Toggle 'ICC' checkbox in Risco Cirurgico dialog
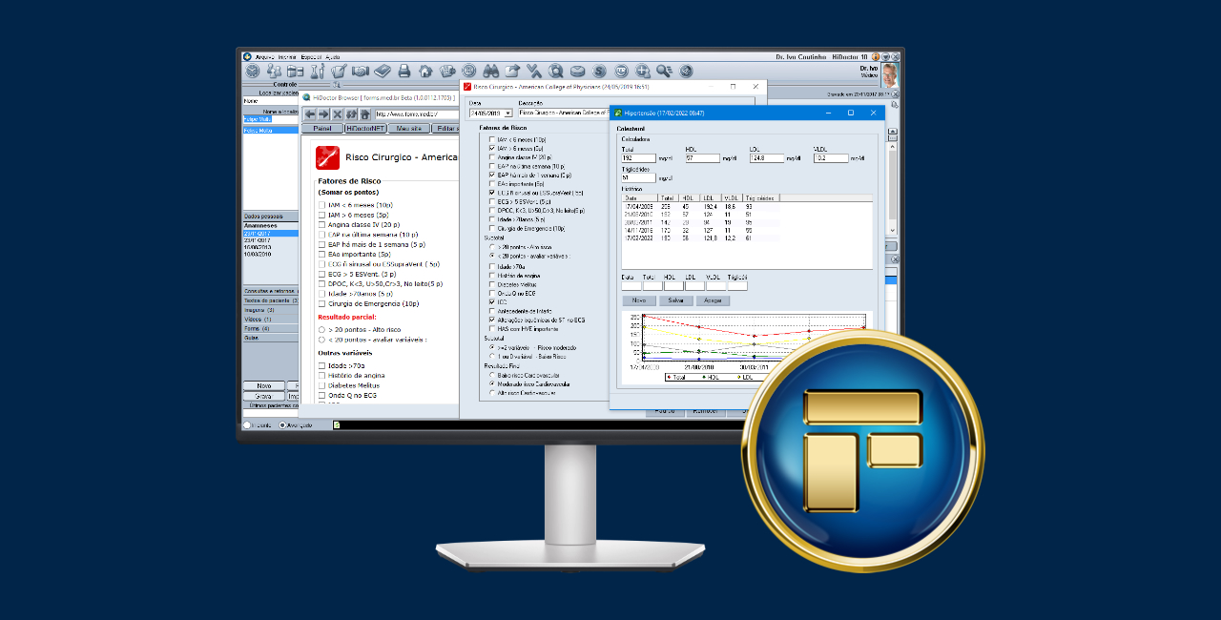This screenshot has width=1221, height=620. click(492, 301)
